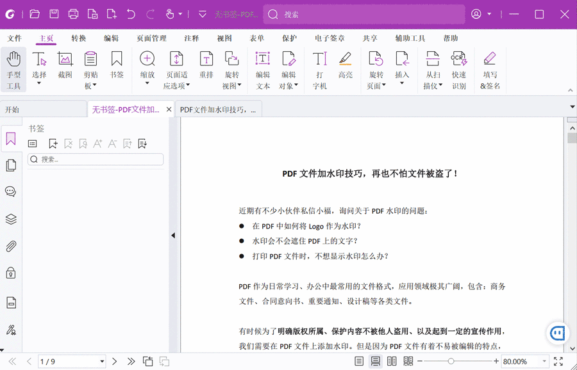Collapse the bookmark panel arrow

tap(173, 236)
